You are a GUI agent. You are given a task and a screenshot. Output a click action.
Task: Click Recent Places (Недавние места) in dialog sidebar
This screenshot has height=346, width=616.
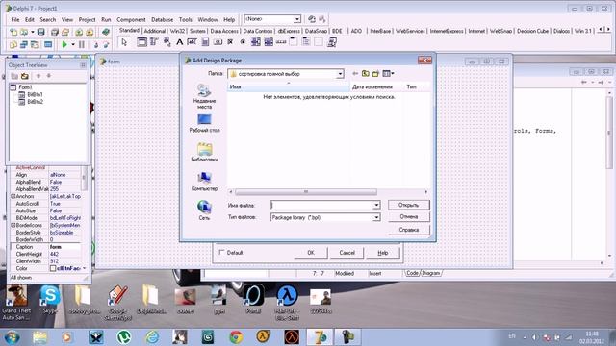click(x=204, y=96)
